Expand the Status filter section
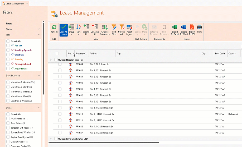The width and height of the screenshot is (242, 147). tap(39, 29)
